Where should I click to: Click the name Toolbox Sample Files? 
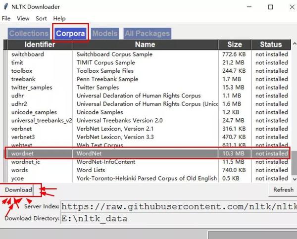click(105, 71)
